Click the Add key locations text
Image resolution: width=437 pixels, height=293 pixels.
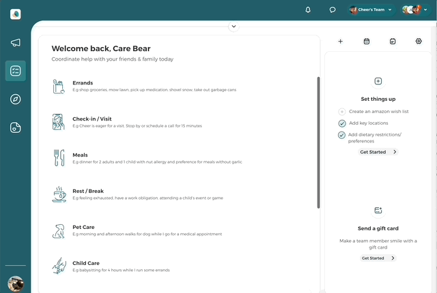pos(369,123)
